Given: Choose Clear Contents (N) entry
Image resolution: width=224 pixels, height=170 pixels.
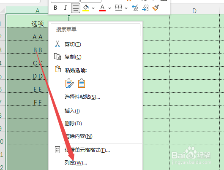Looking at the screenshot, I should point(79,136).
